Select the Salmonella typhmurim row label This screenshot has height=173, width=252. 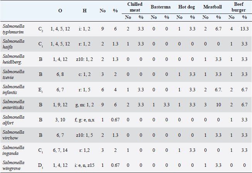14,29
